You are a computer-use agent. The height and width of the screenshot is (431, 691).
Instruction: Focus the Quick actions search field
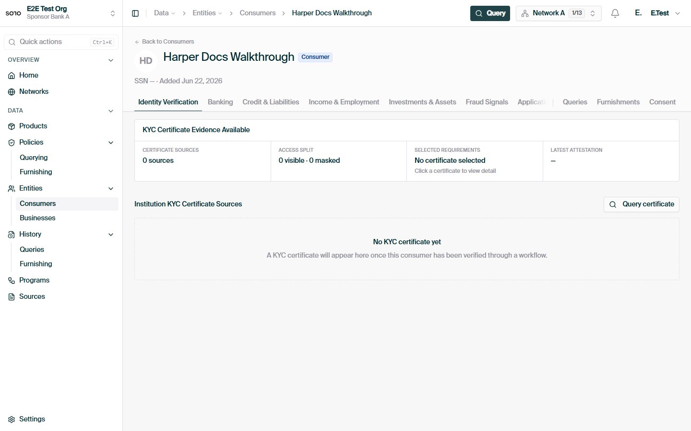(x=61, y=42)
